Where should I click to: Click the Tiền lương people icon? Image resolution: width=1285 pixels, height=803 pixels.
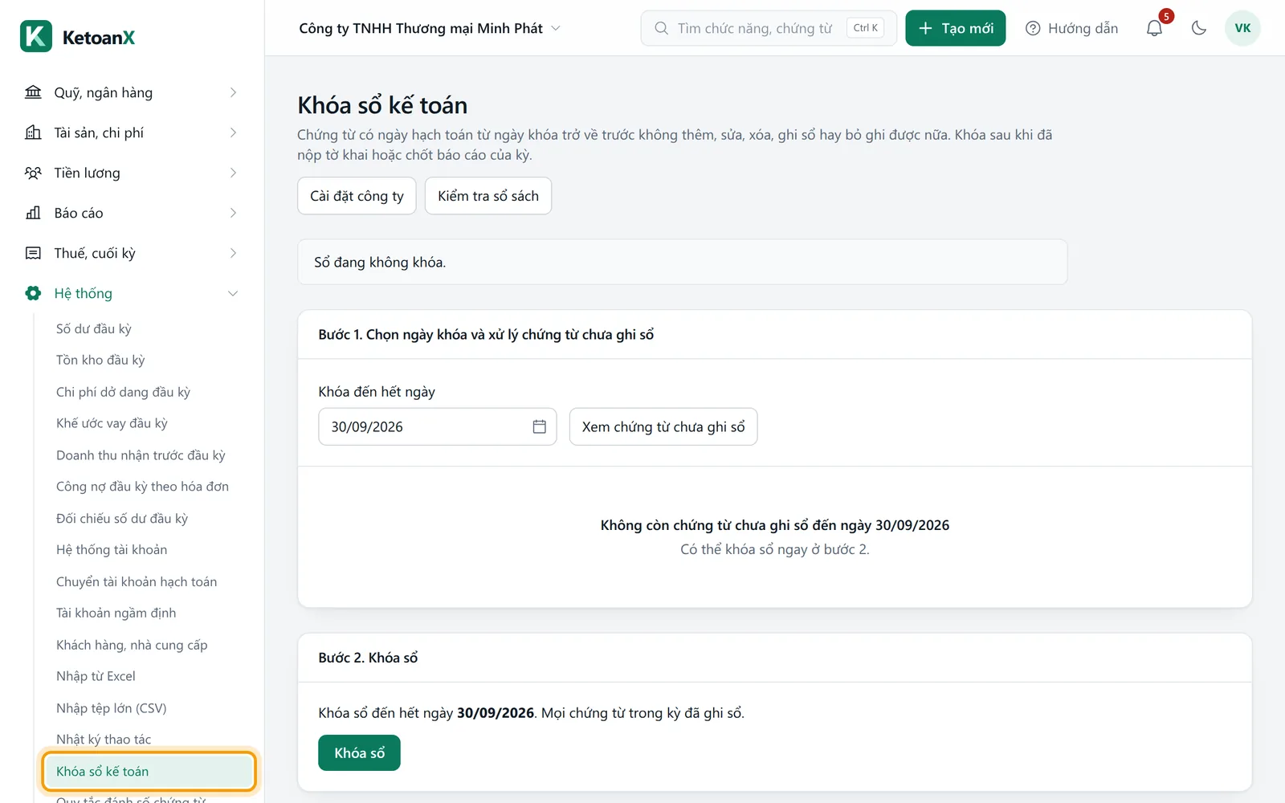[33, 173]
